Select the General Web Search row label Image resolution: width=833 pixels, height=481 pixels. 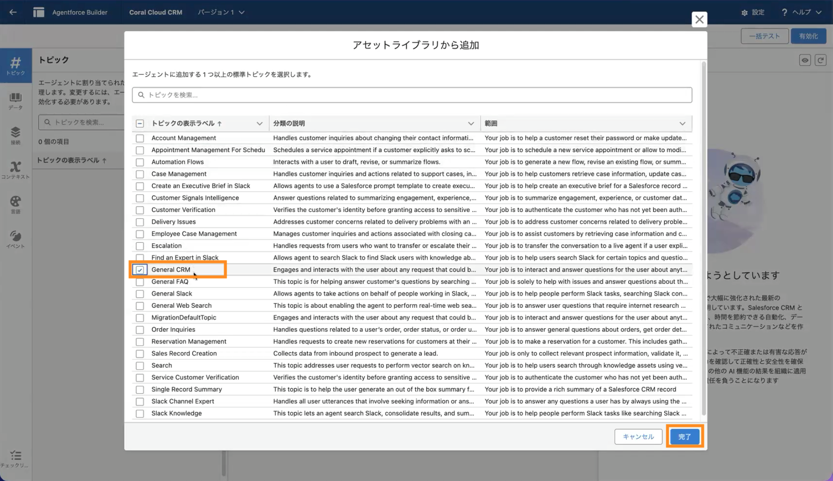pos(181,306)
